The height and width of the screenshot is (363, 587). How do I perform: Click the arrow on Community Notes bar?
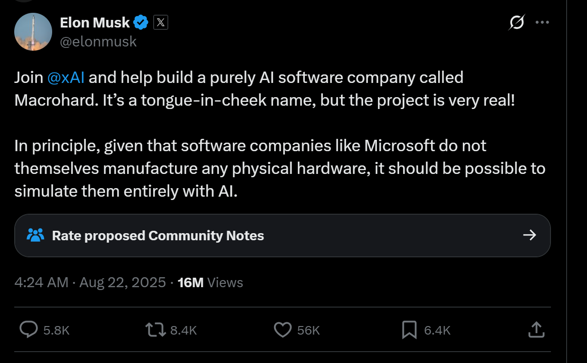529,235
